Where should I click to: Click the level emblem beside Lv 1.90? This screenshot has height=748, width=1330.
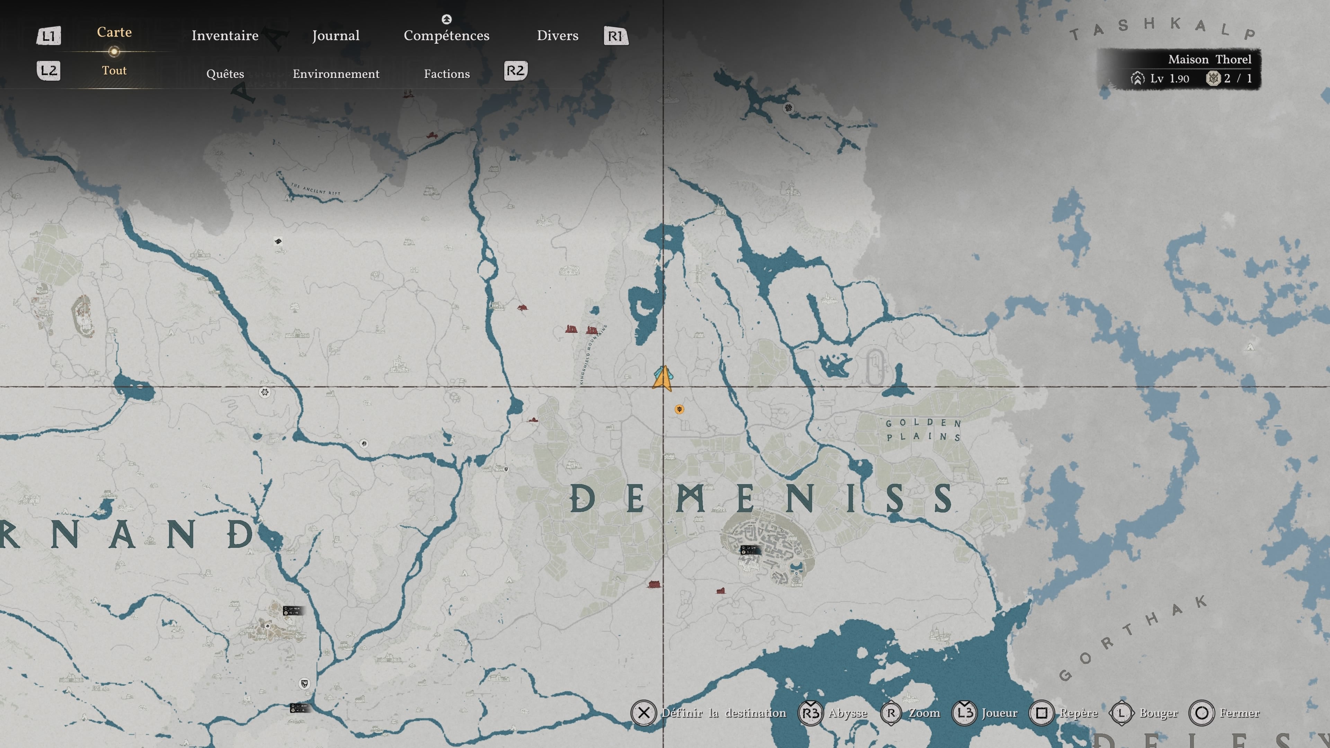point(1137,79)
